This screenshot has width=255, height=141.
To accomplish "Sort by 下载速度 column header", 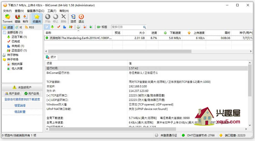I will click(x=170, y=33).
